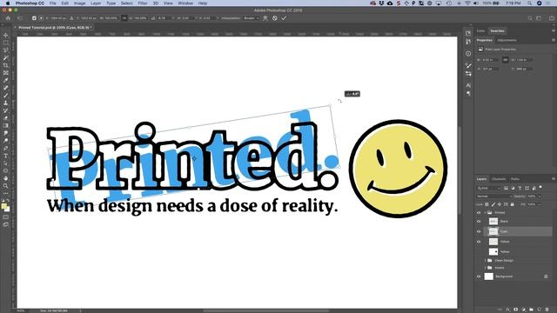Switch to warp mode icon in options bar
557x313 pixels.
point(265,18)
